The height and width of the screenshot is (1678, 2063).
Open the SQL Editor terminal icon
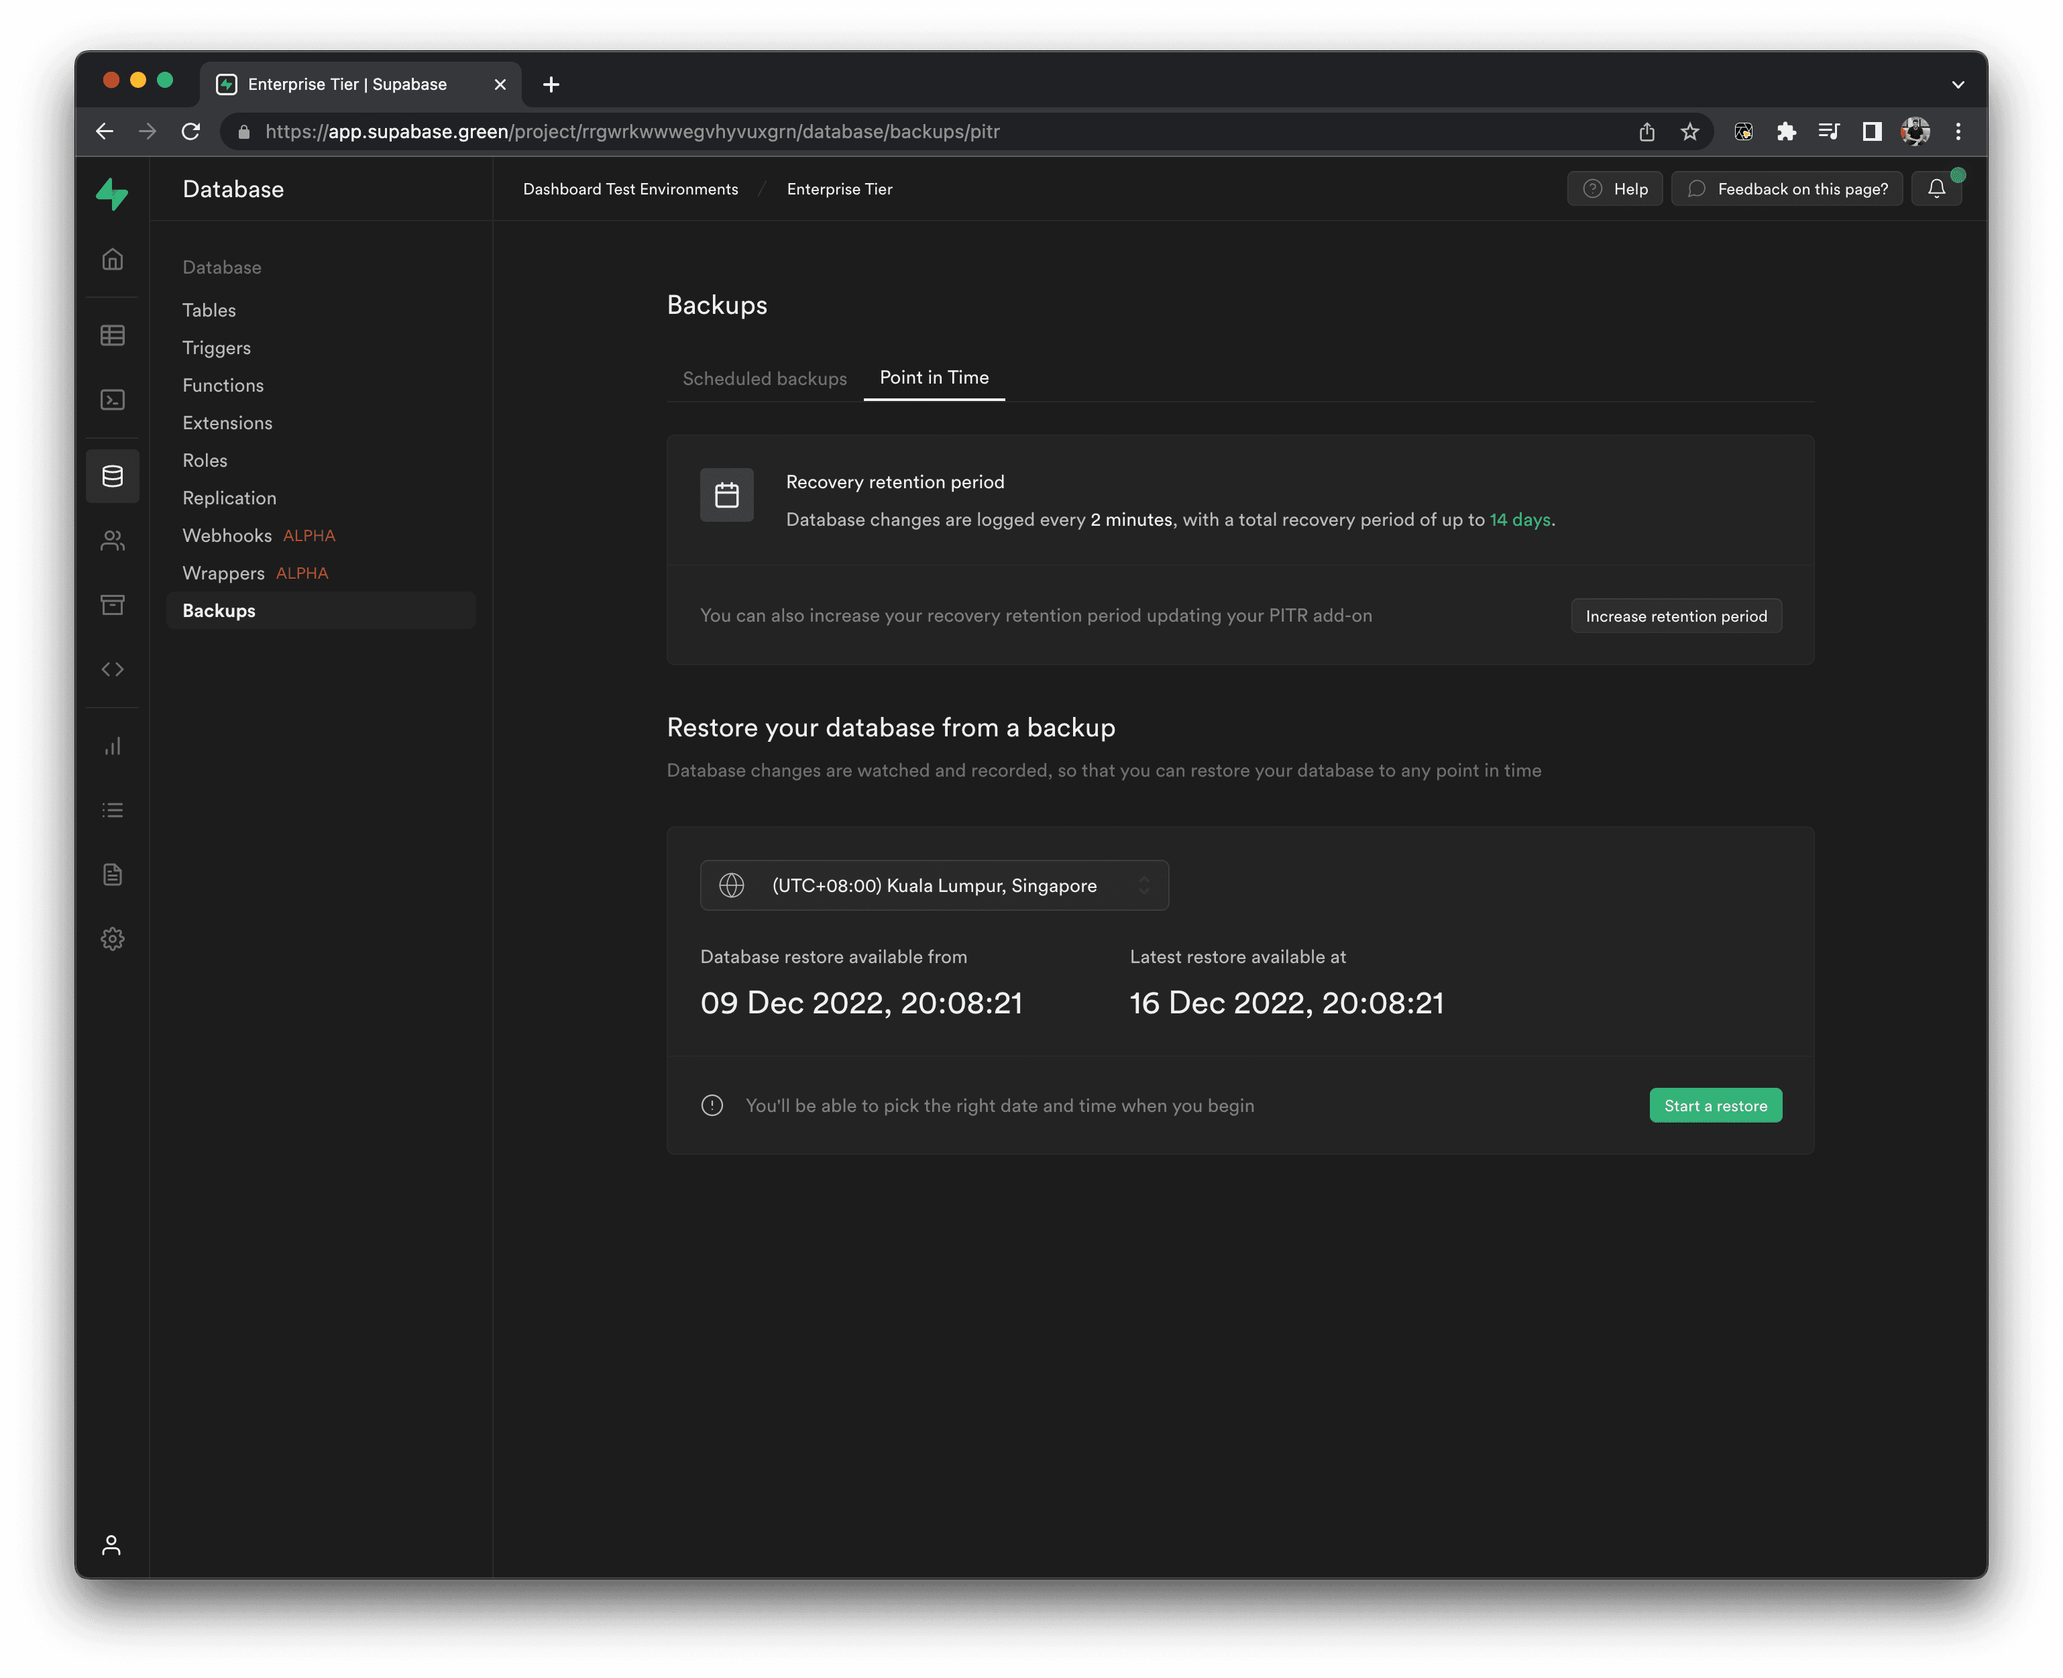point(112,399)
